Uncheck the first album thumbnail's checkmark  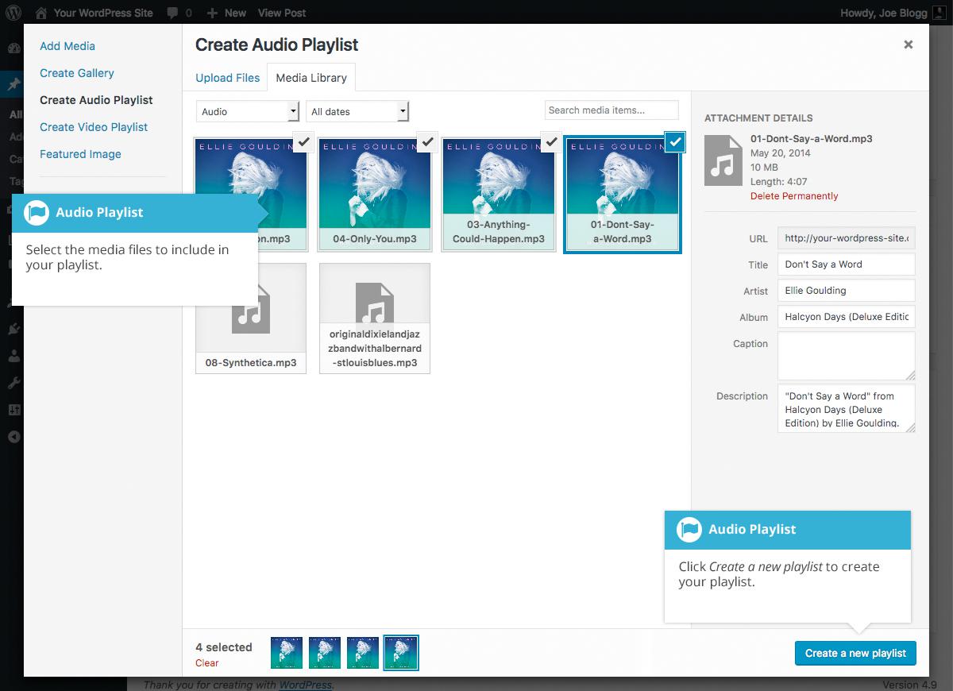303,142
